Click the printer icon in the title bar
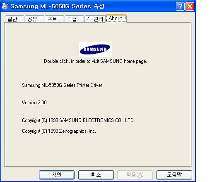Viewport: 212px width, 182px height. pos(5,6)
